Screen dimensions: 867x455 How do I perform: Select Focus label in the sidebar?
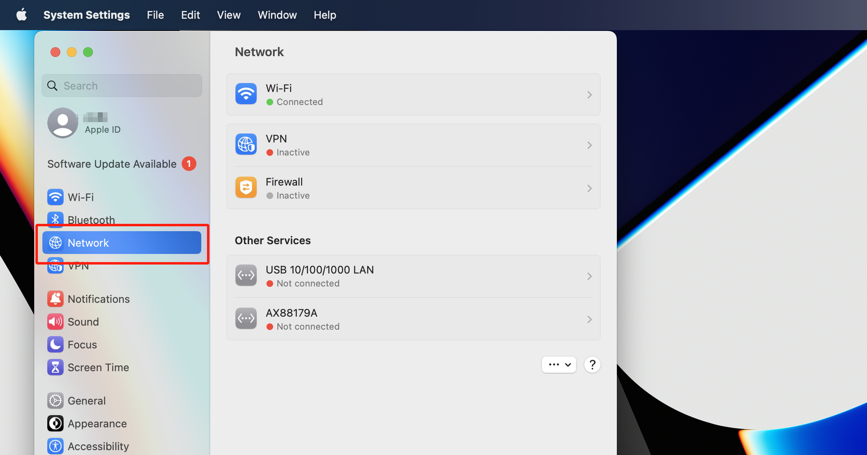[82, 345]
